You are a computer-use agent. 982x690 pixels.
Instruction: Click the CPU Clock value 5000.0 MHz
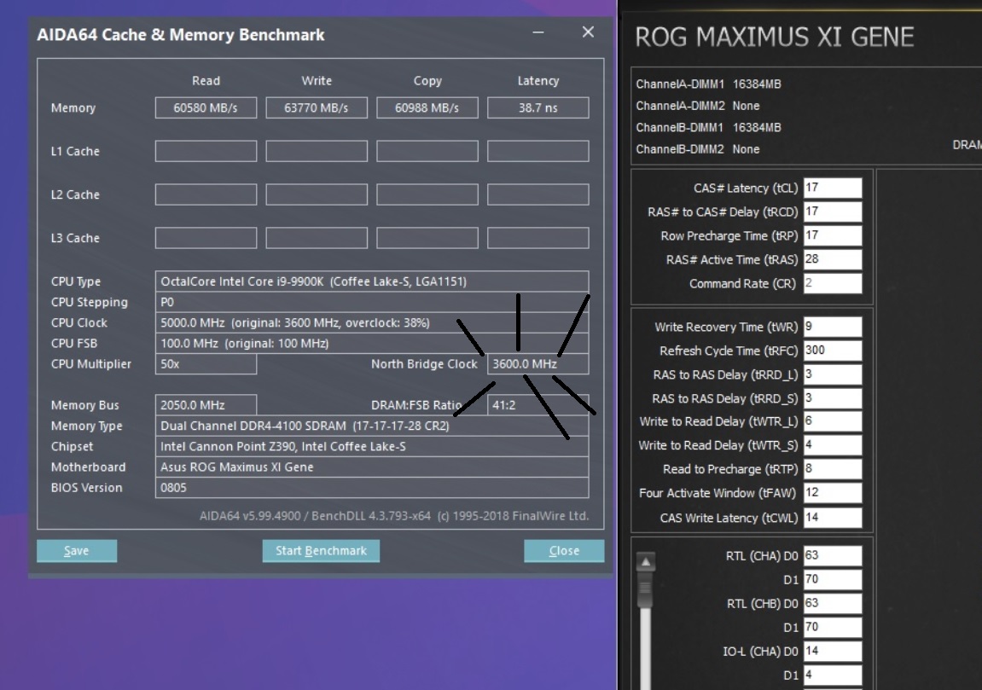(372, 322)
